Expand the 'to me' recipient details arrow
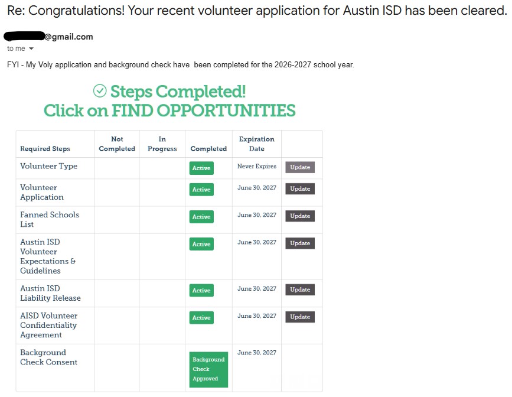 pos(31,48)
